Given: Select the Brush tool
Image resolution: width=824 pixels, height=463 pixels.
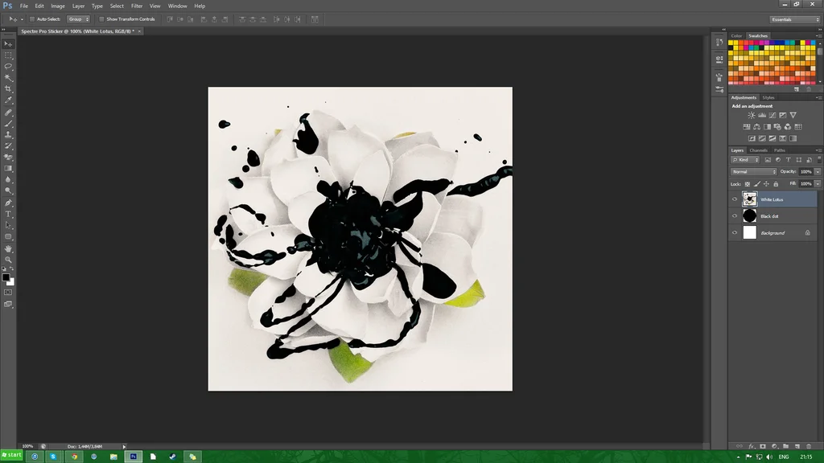Looking at the screenshot, I should (x=8, y=124).
